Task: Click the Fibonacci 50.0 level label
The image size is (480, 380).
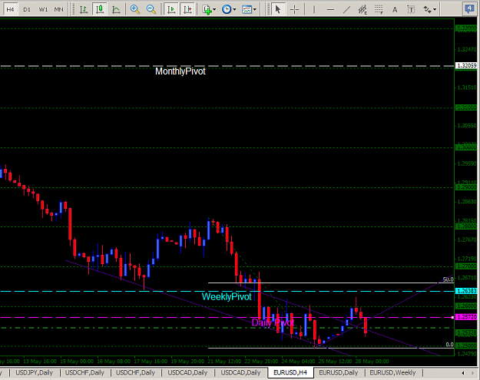Action: tap(448, 279)
